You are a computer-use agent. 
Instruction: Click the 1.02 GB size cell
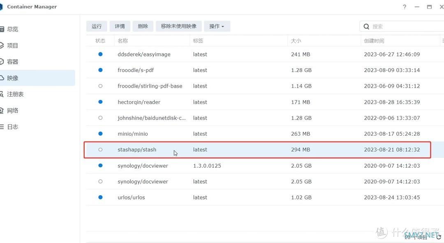(301, 198)
